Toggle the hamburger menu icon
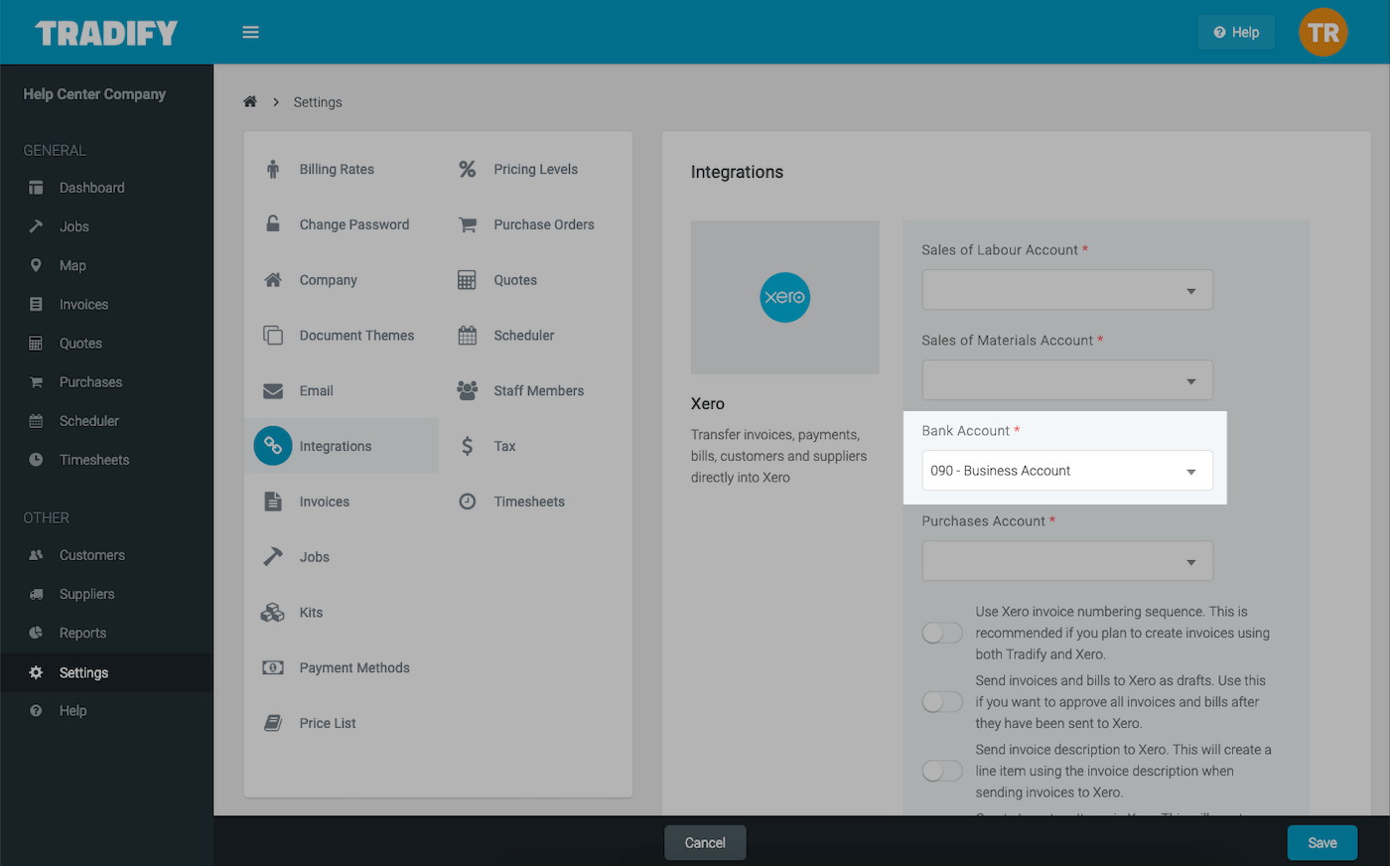This screenshot has height=866, width=1390. coord(251,33)
